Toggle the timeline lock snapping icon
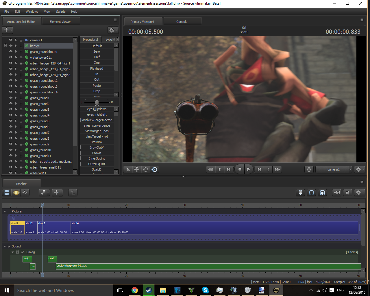The height and width of the screenshot is (296, 370). click(x=301, y=193)
